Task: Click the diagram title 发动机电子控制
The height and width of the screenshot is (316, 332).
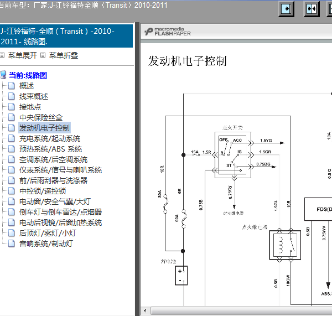Action: tap(188, 61)
